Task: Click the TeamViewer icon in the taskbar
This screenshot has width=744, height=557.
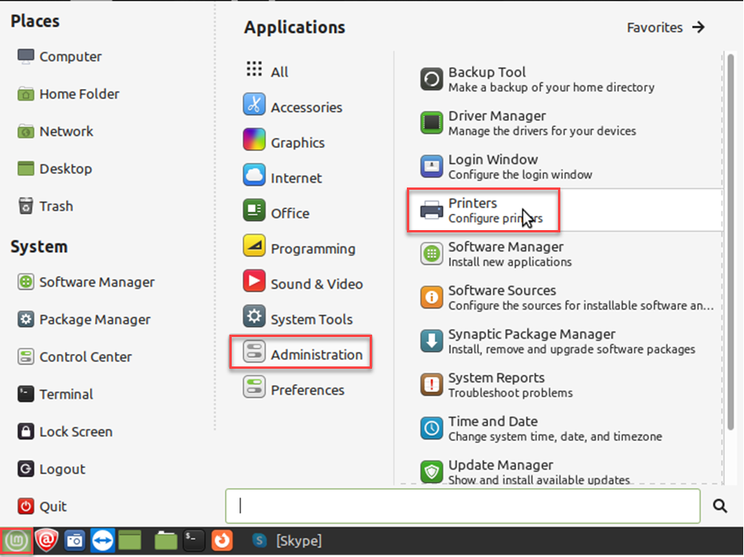Action: click(x=102, y=540)
